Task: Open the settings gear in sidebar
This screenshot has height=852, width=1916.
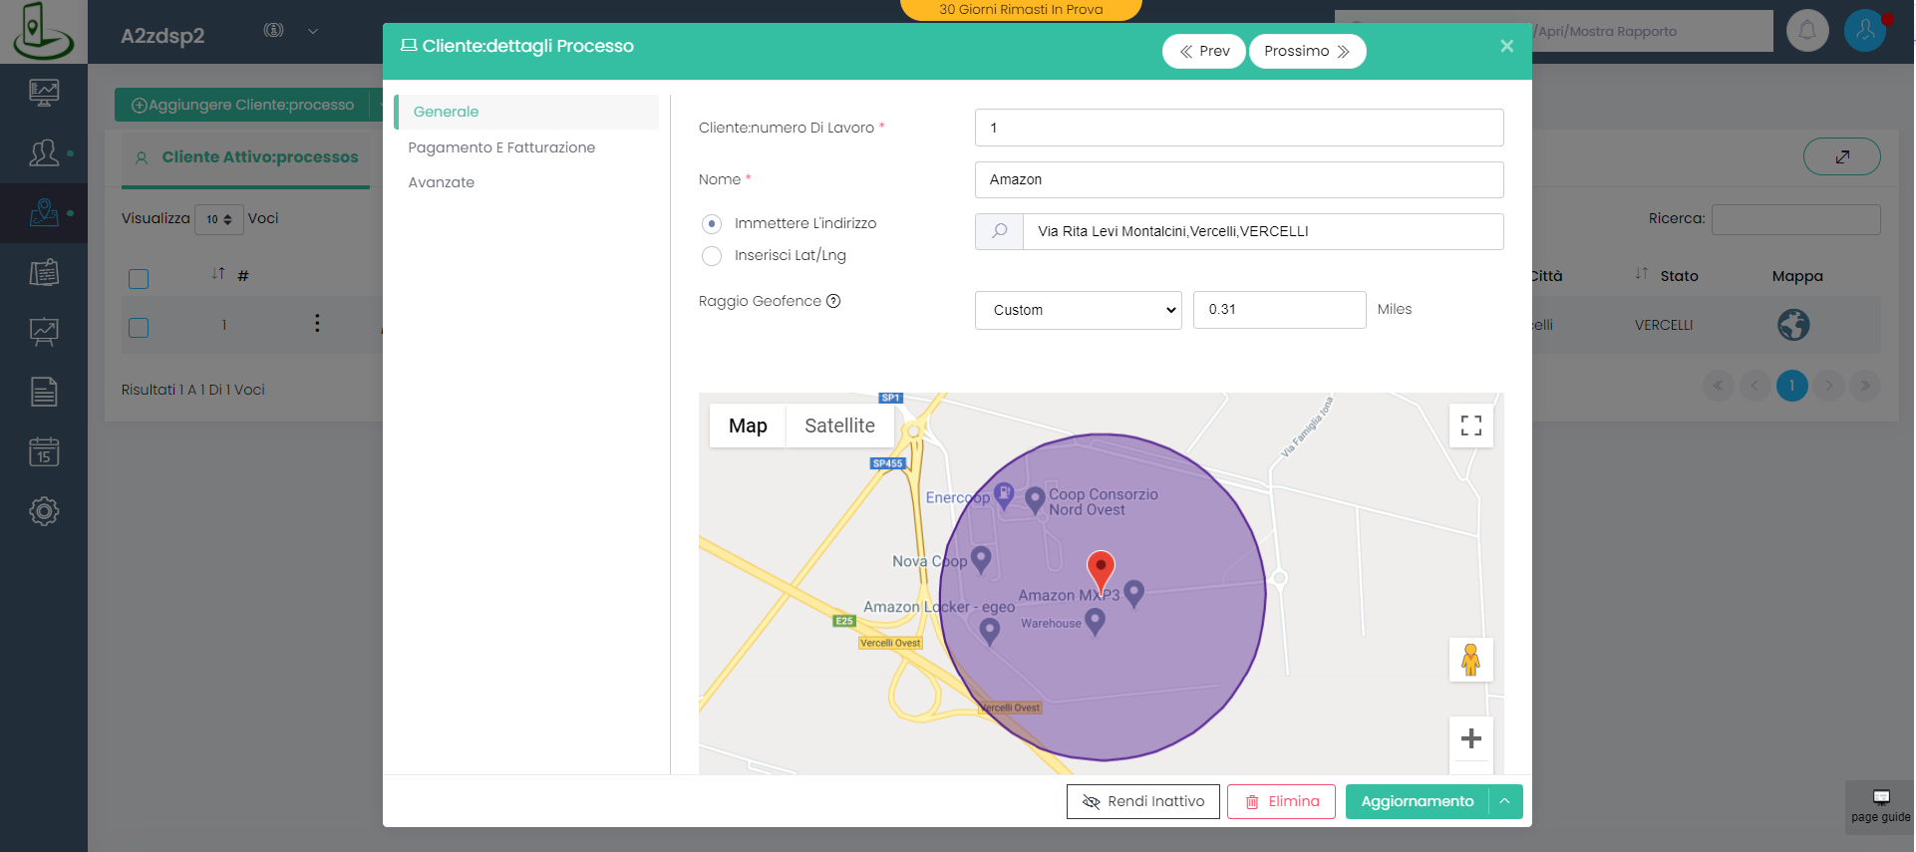Action: pyautogui.click(x=44, y=511)
